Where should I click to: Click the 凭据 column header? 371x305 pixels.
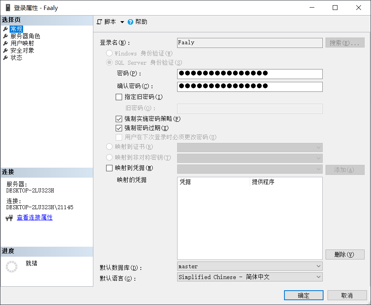pos(213,182)
